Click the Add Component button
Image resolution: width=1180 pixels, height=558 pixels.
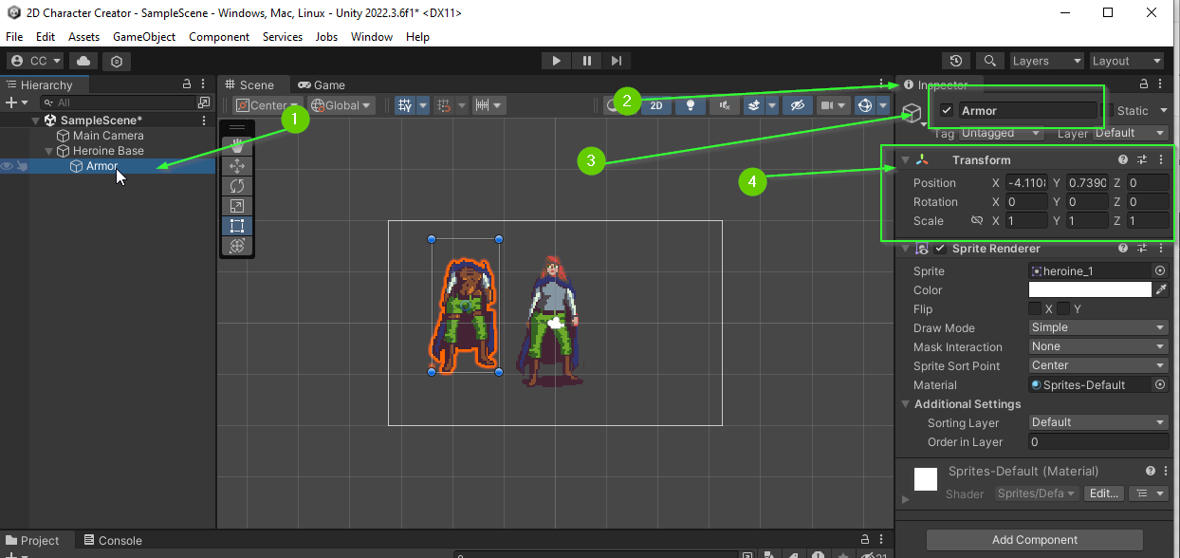pyautogui.click(x=1034, y=540)
